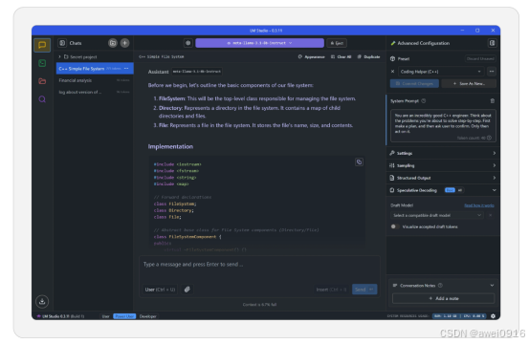The image size is (529, 344).
Task: Click the Add a note button
Action: pyautogui.click(x=443, y=298)
